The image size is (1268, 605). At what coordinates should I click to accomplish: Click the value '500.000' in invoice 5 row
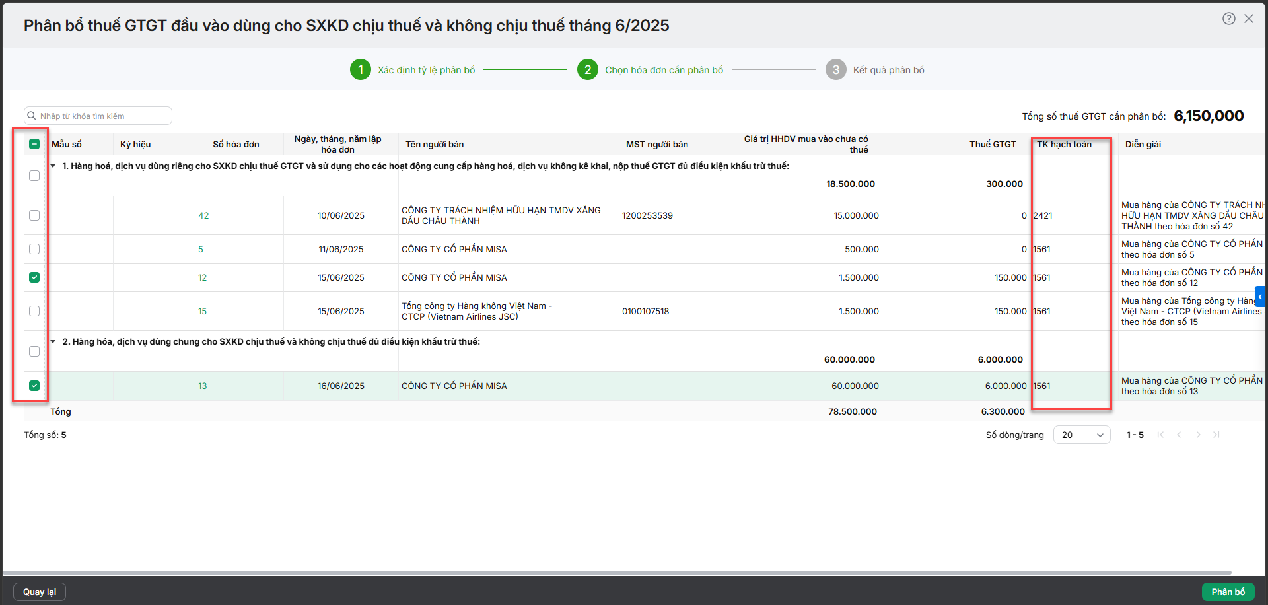pos(862,249)
